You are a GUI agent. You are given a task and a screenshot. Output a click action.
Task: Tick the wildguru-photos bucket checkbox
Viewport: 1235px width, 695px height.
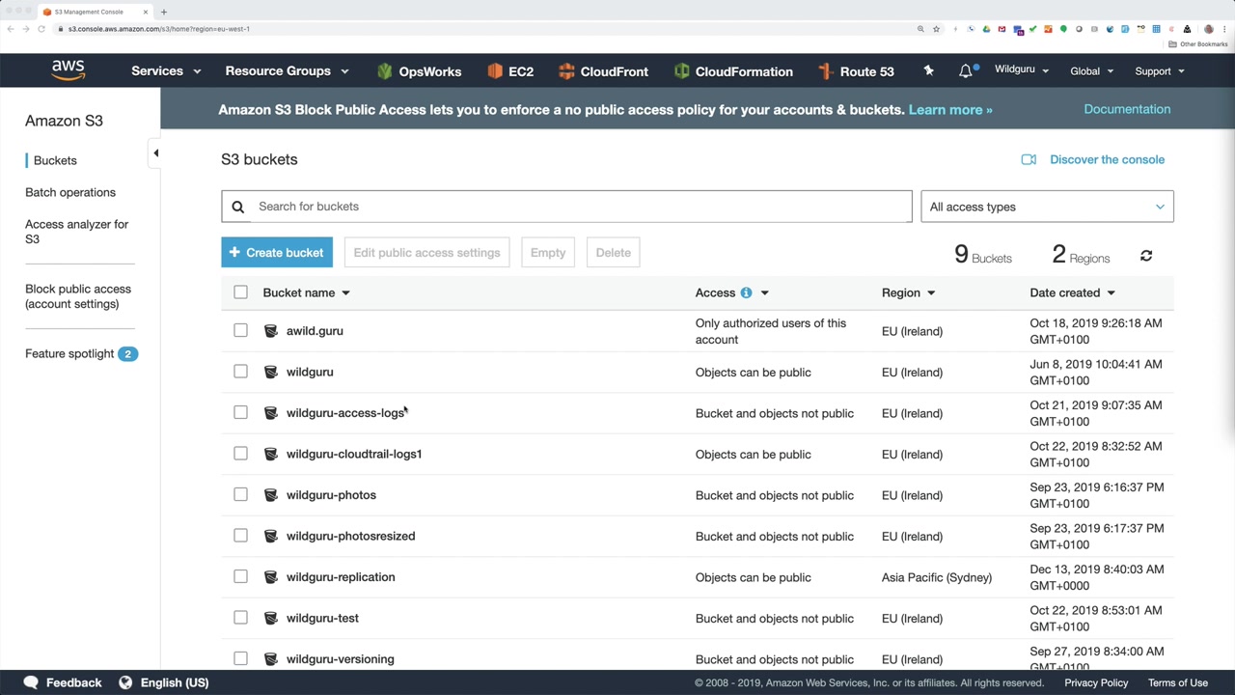pos(240,494)
